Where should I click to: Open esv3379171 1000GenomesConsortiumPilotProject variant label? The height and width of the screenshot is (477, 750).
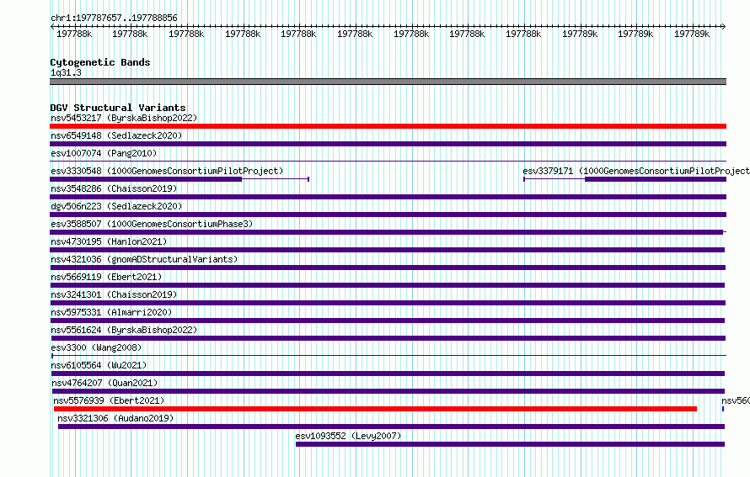point(636,171)
